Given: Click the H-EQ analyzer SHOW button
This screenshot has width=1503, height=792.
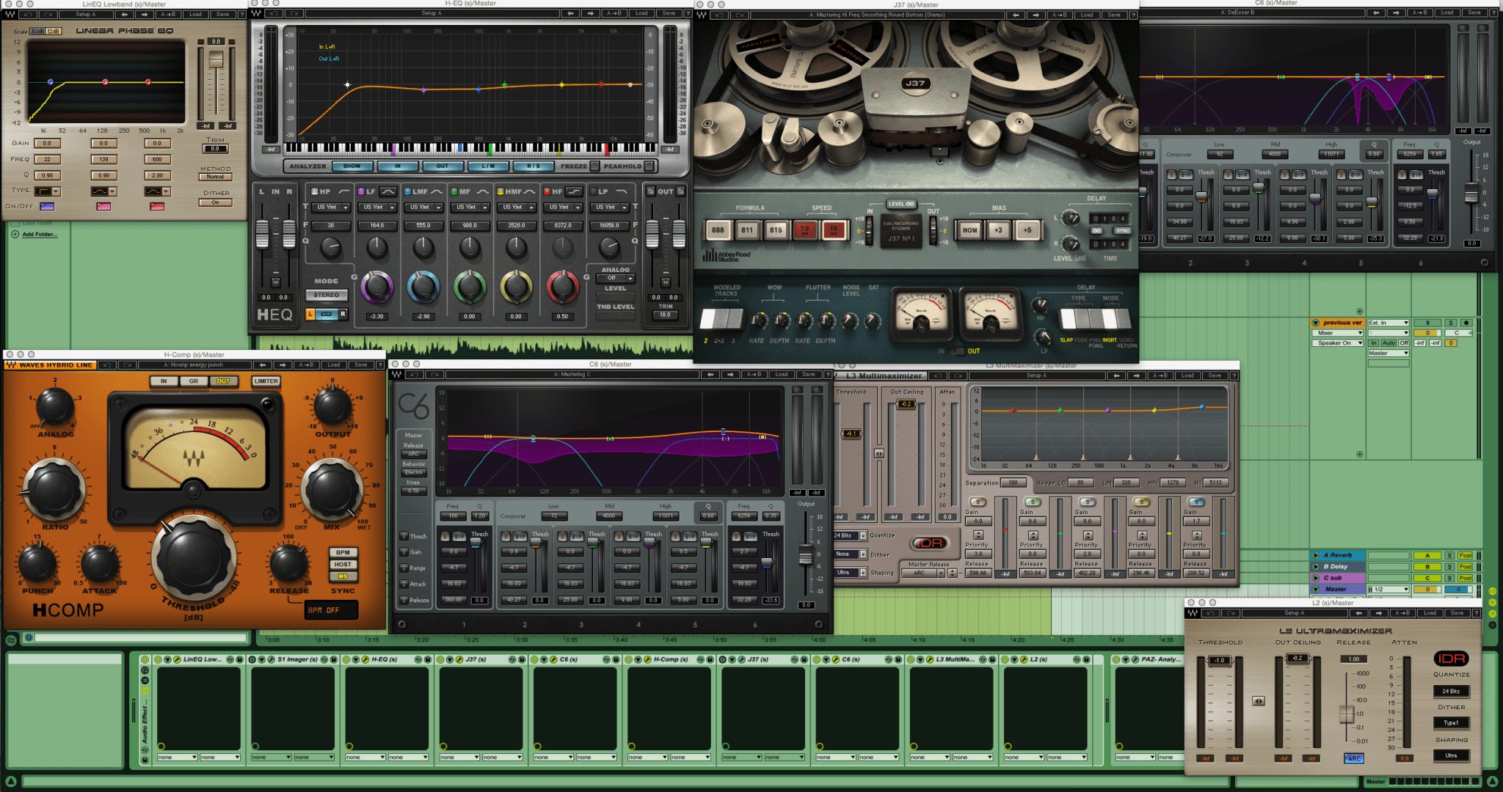Looking at the screenshot, I should [x=352, y=166].
